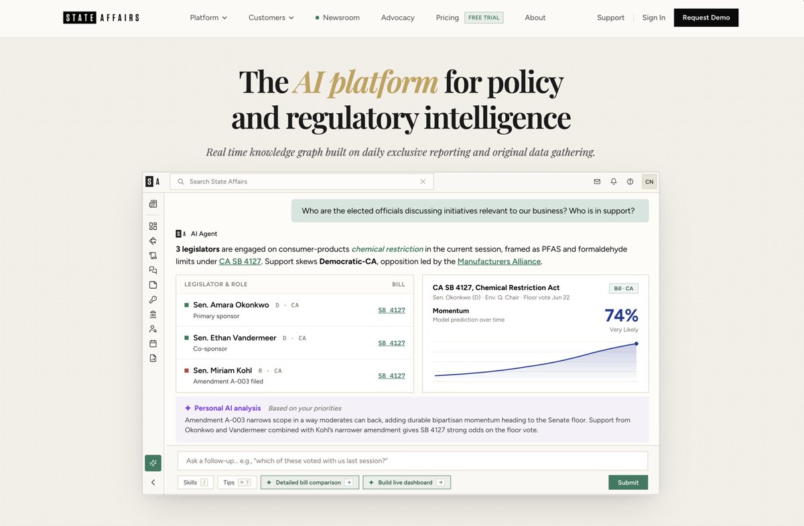Viewport: 804px width, 526px height.
Task: Click Sign In
Action: pyautogui.click(x=654, y=17)
